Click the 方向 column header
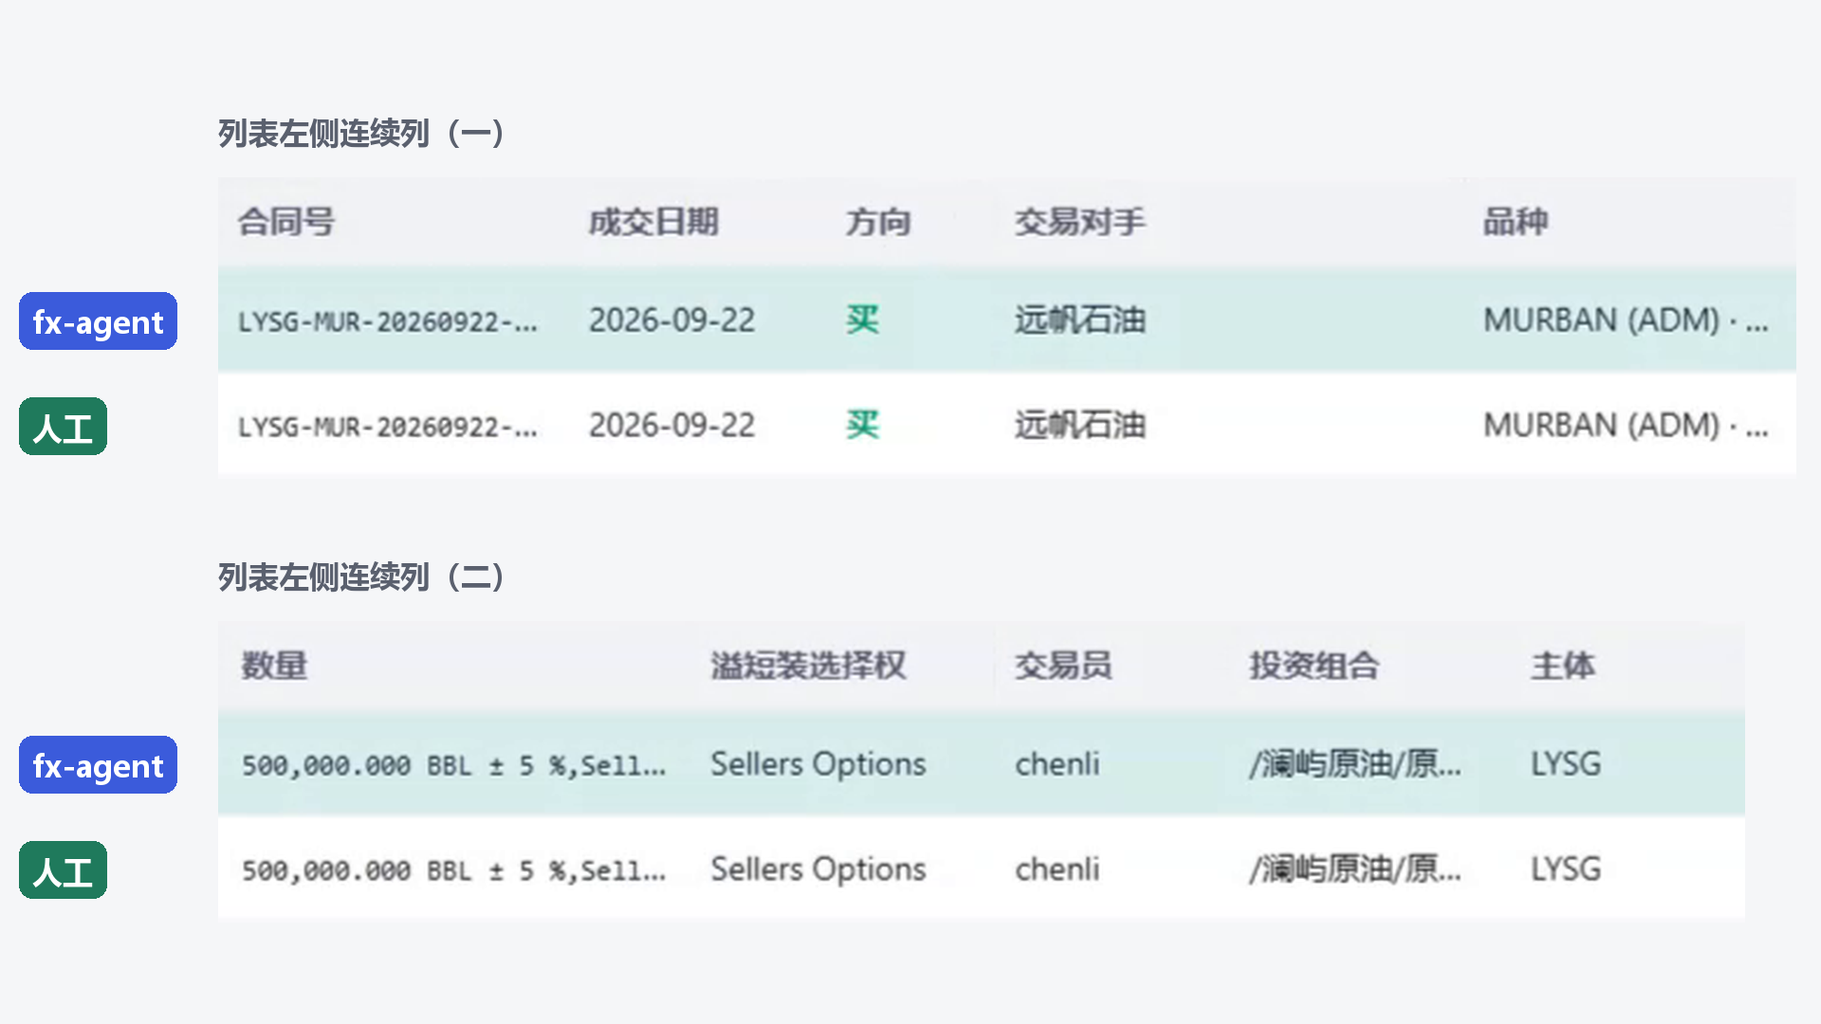This screenshot has width=1821, height=1024. [x=878, y=222]
